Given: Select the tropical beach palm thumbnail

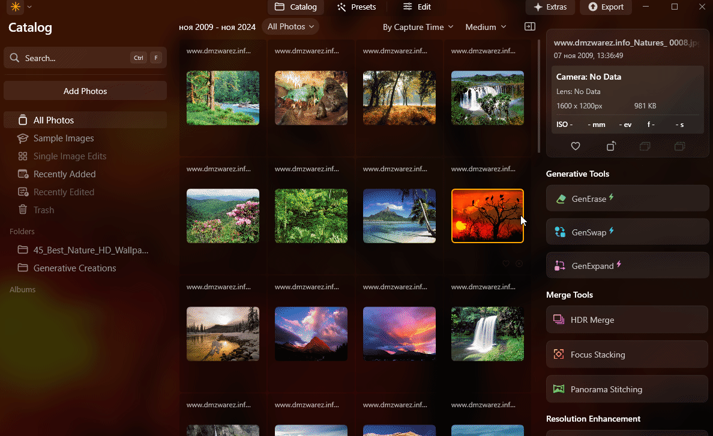Looking at the screenshot, I should (x=399, y=216).
